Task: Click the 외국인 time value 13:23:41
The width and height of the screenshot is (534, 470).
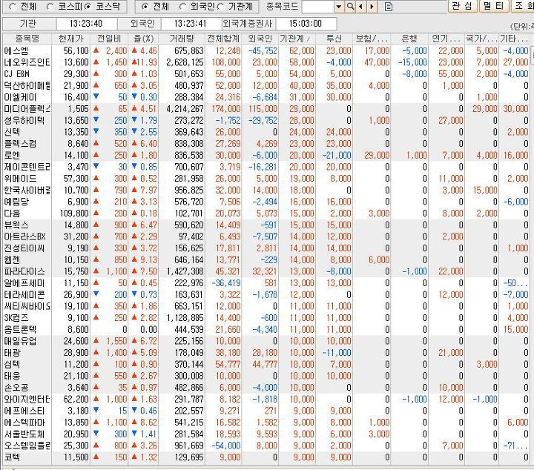Action: tap(191, 24)
